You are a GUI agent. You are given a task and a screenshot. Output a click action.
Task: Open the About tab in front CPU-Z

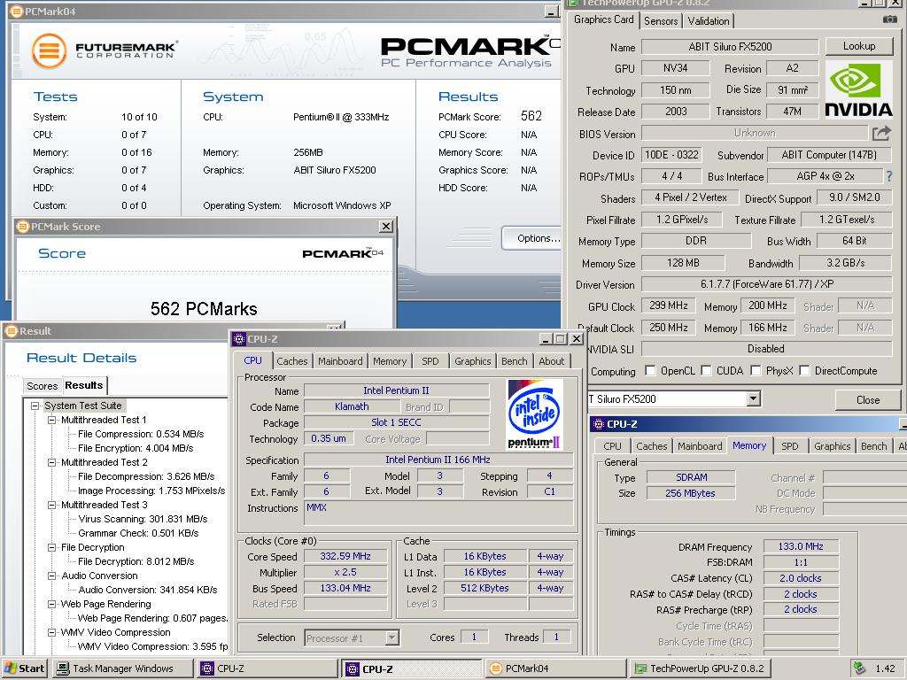551,361
